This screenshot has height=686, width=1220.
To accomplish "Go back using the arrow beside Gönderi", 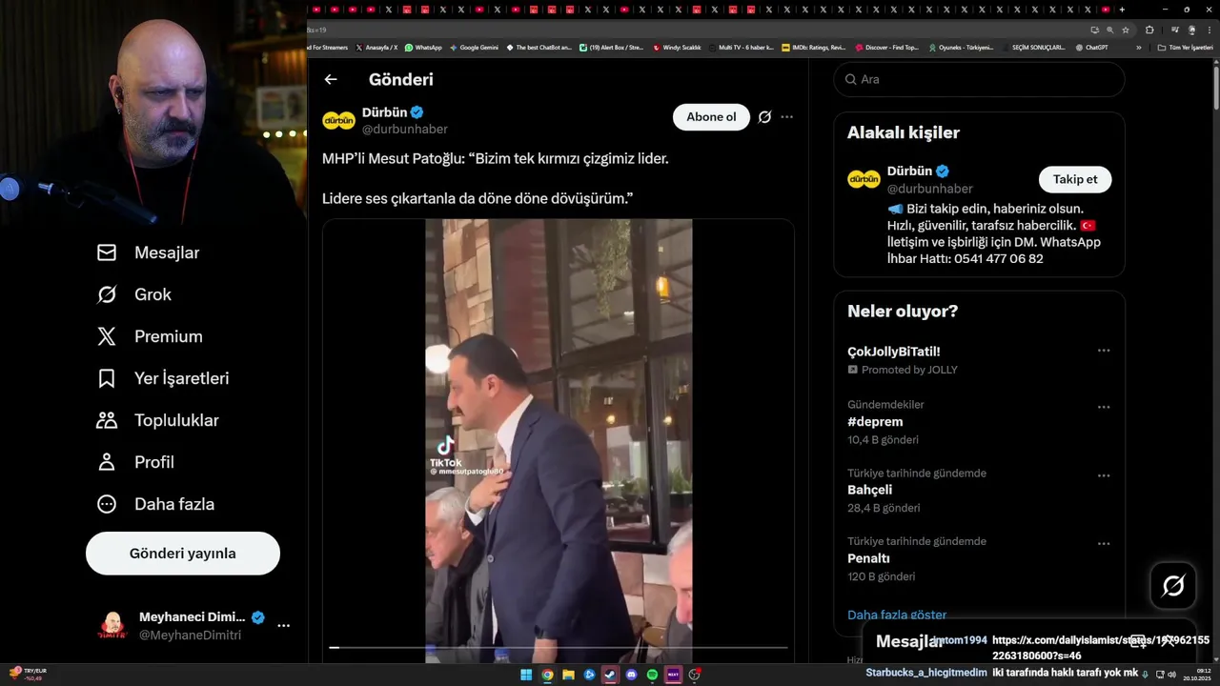I will coord(330,79).
